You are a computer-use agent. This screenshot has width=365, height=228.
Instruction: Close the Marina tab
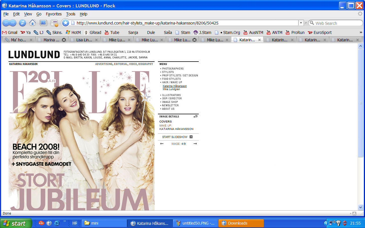tap(64, 40)
